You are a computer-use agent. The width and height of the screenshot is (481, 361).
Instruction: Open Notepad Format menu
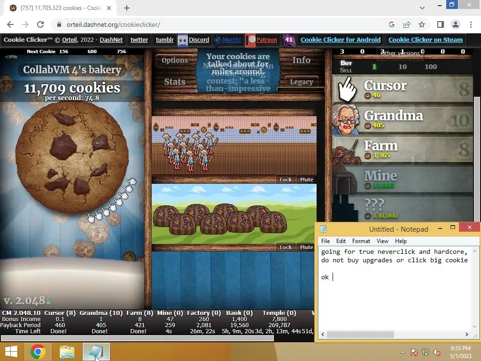361,241
